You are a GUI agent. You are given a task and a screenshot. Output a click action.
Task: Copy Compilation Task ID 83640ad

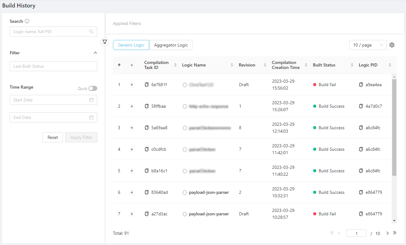(x=147, y=192)
